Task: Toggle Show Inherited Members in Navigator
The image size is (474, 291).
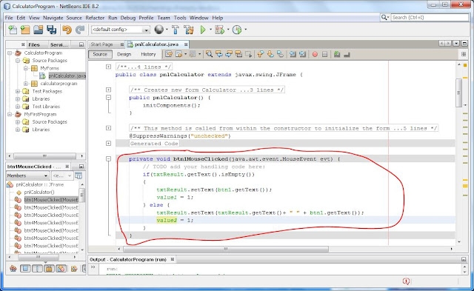Action: 13,268
